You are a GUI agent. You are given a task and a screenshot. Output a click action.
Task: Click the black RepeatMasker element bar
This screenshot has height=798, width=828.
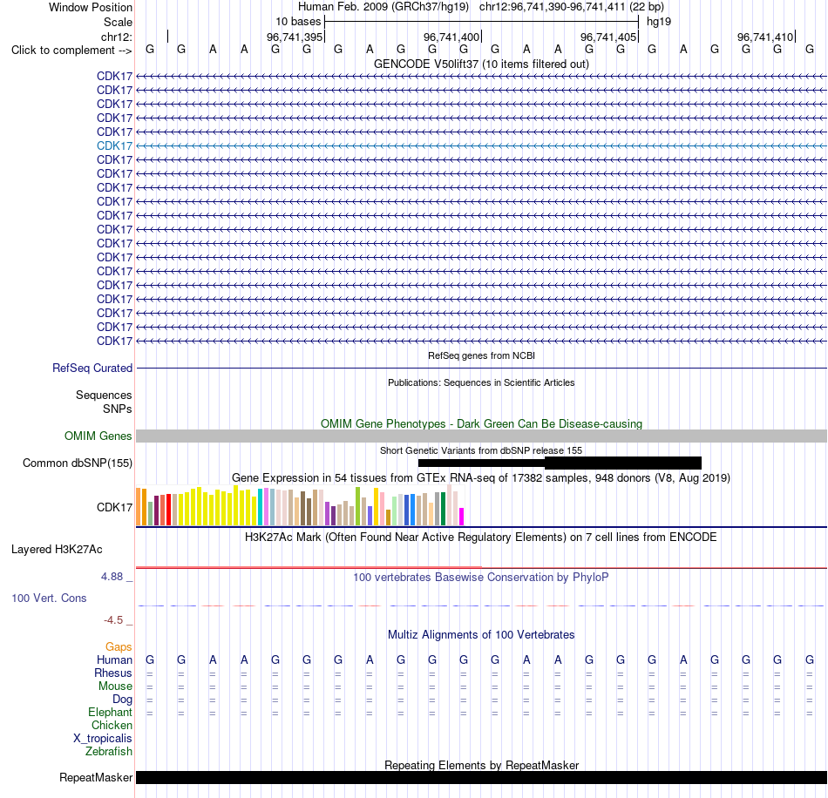481,777
